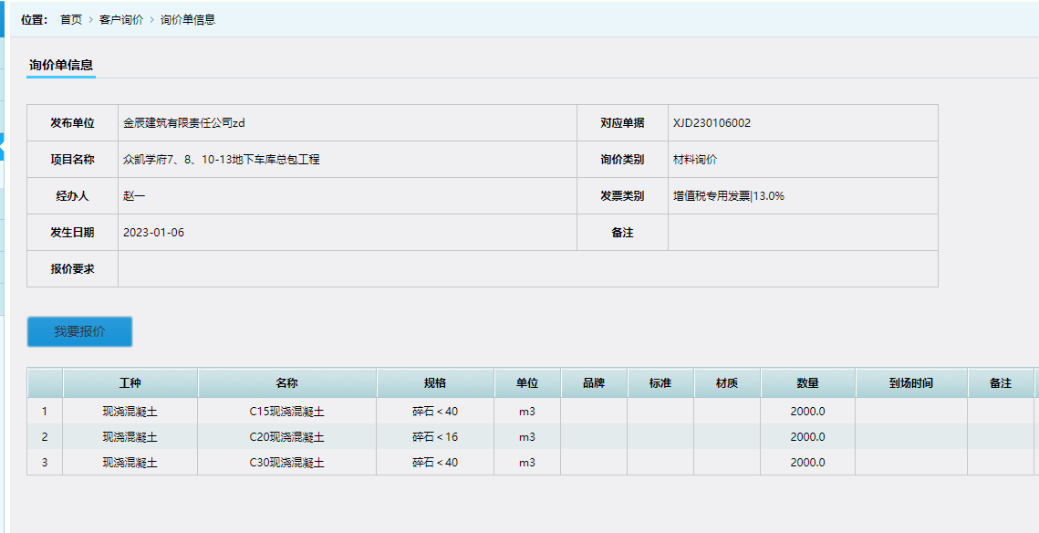This screenshot has width=1039, height=533.
Task: Go to 首页 in the breadcrumb
Action: pos(71,19)
